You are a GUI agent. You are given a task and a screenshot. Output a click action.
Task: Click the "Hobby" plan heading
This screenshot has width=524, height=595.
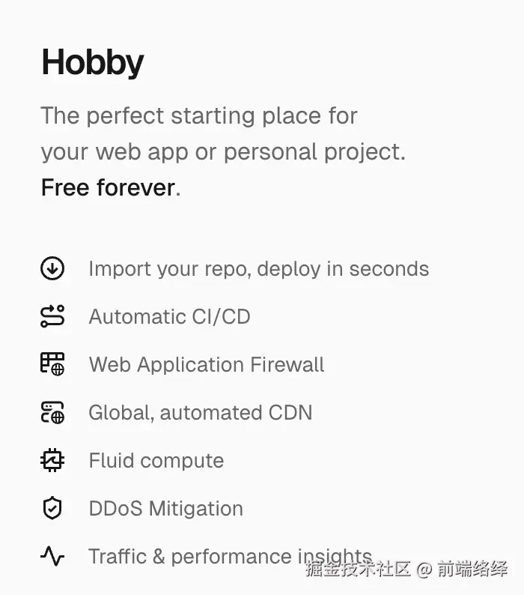pyautogui.click(x=92, y=62)
